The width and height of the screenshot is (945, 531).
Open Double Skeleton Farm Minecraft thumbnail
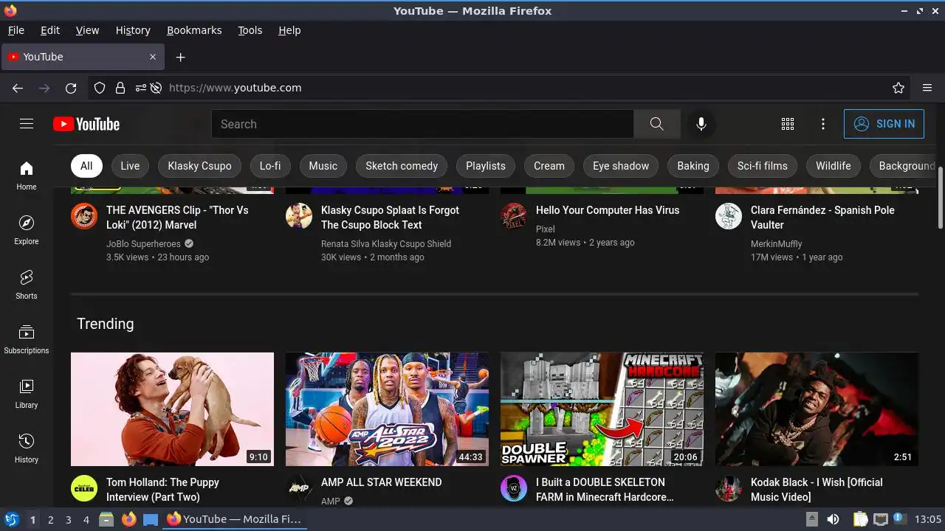pyautogui.click(x=602, y=409)
